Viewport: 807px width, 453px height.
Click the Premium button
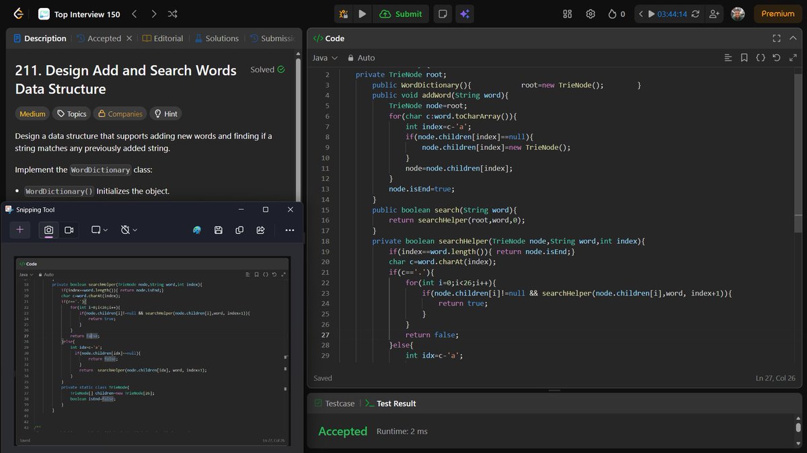coord(777,13)
